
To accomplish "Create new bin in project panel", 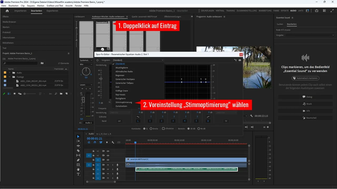I will 61,94.
